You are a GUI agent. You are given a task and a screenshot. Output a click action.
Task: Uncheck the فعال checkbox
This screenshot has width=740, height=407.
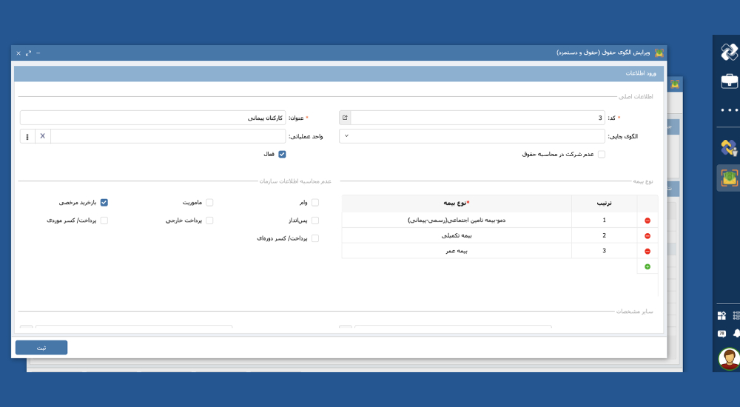coord(282,154)
